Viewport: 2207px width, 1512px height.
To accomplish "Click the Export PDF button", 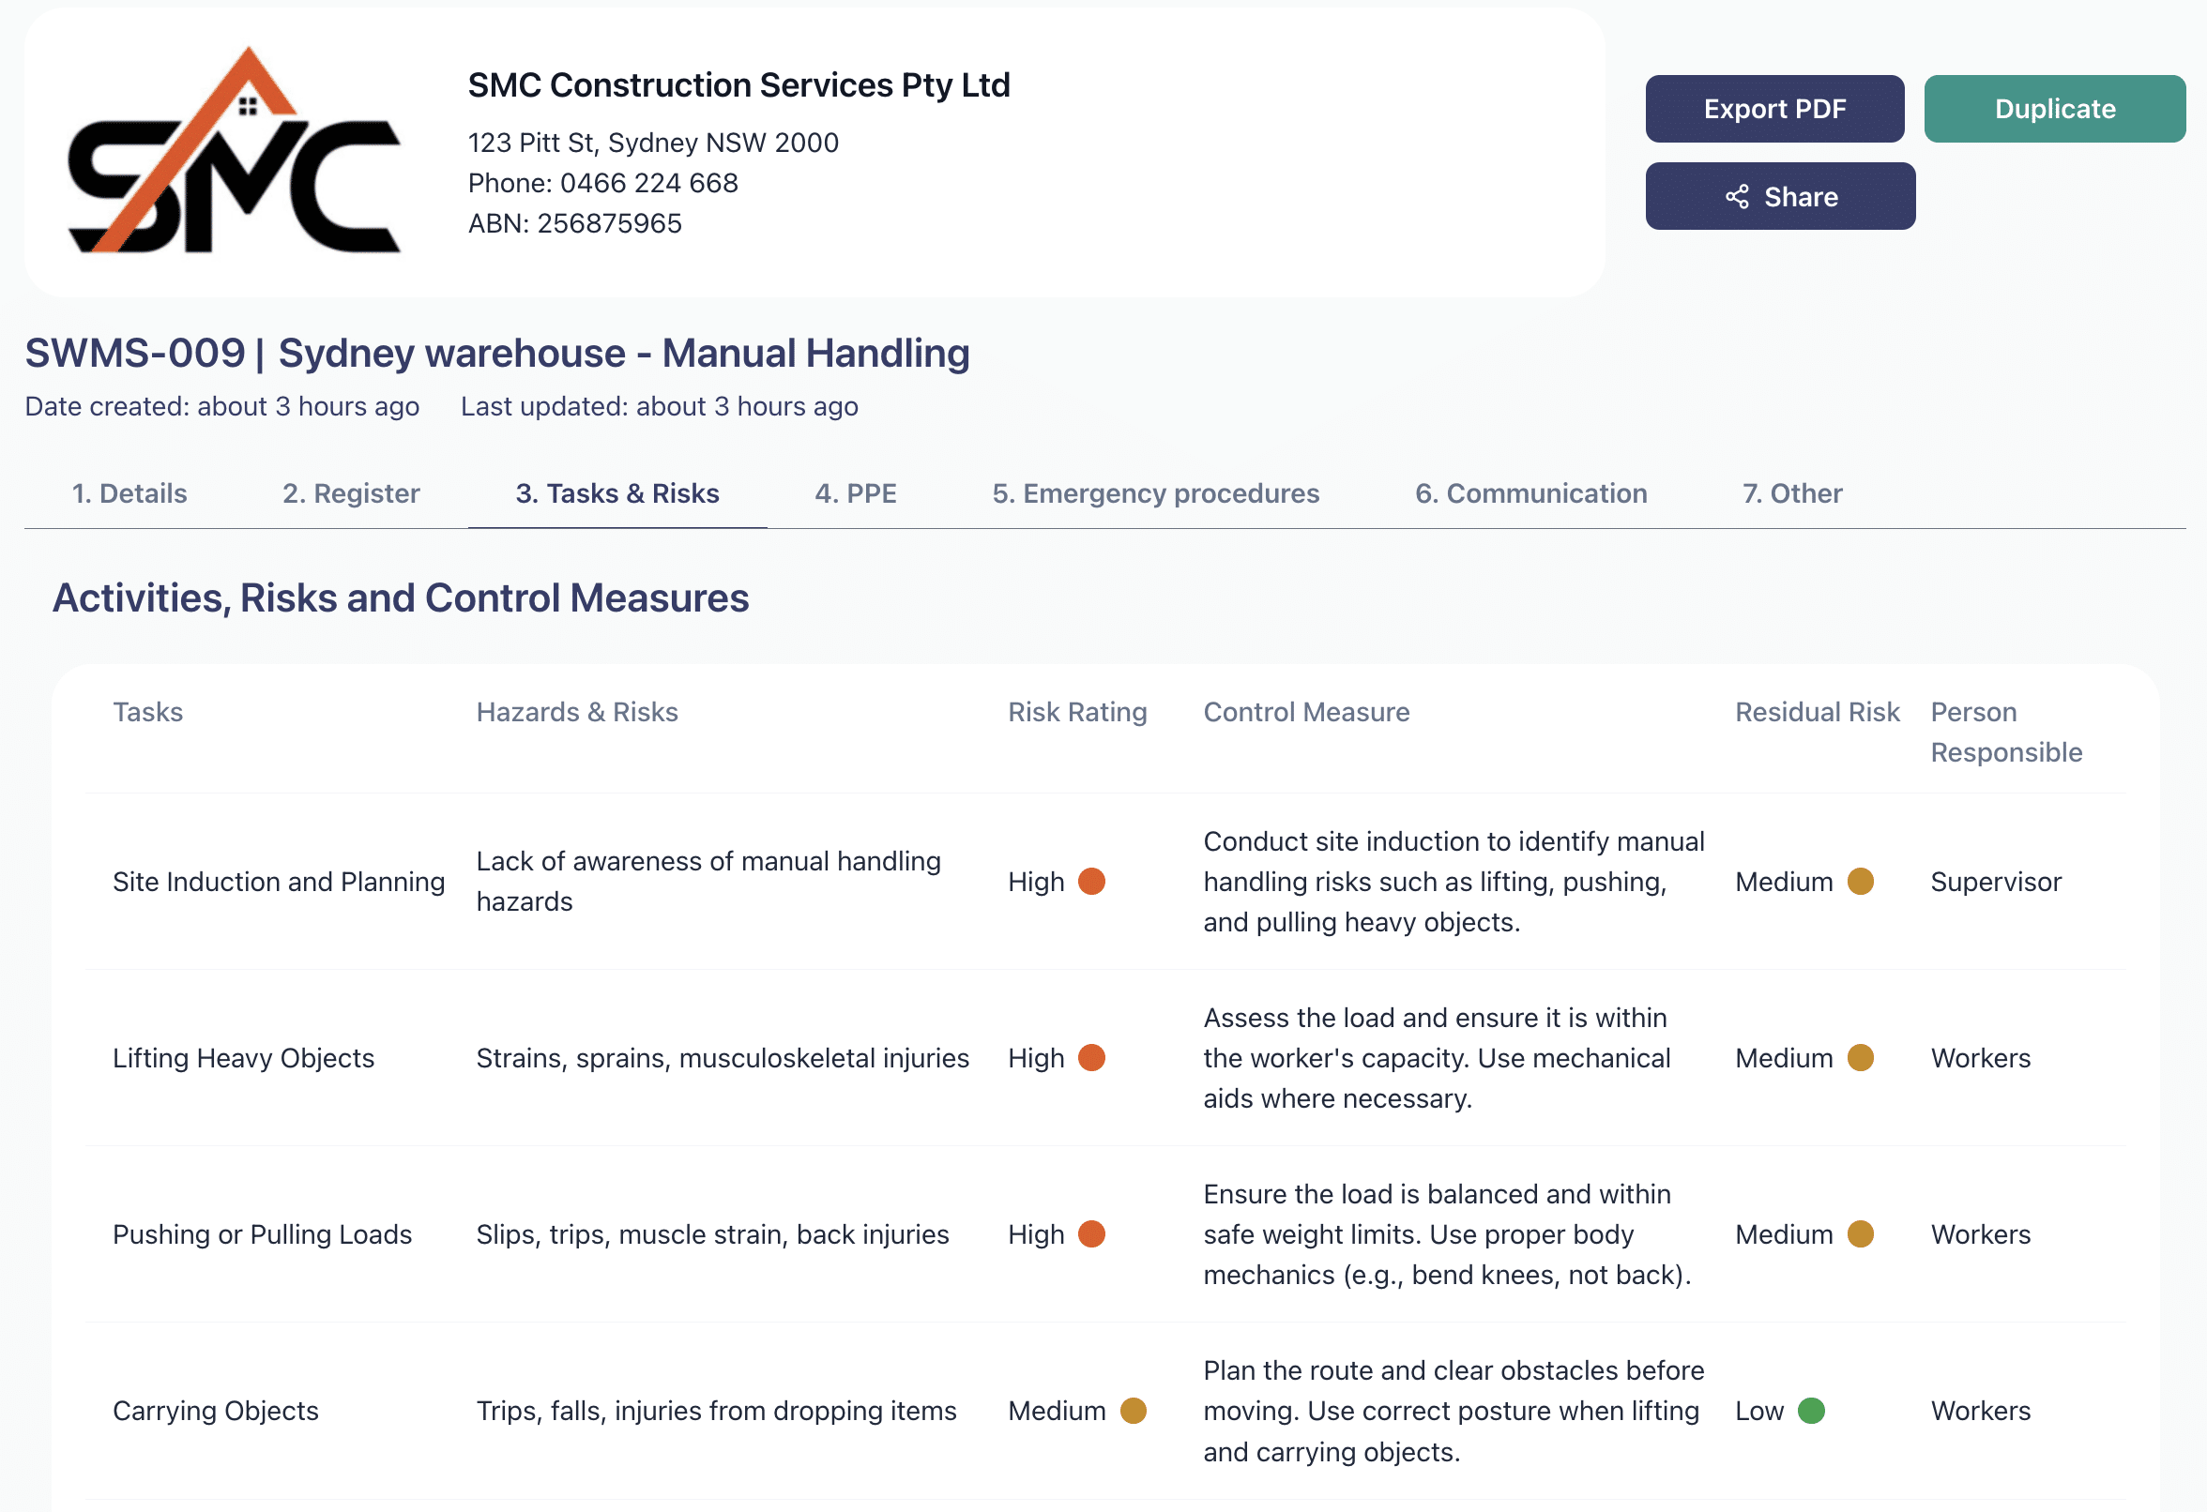I will coord(1774,108).
